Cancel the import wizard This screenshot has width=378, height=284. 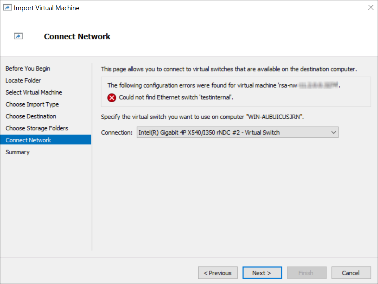point(351,273)
